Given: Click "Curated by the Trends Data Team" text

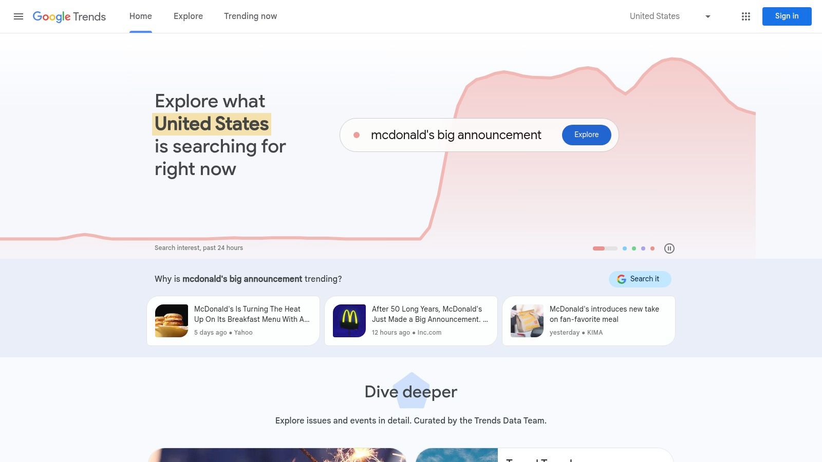Looking at the screenshot, I should coord(479,421).
